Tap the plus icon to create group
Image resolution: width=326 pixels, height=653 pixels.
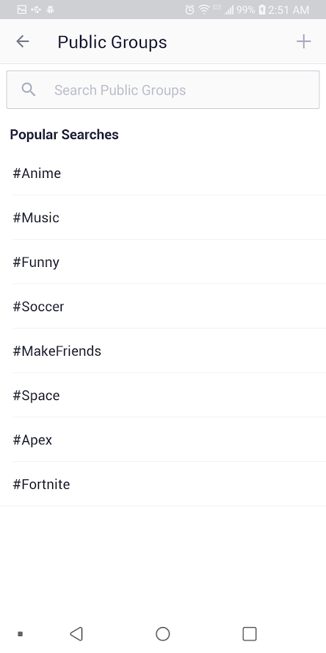coord(303,41)
